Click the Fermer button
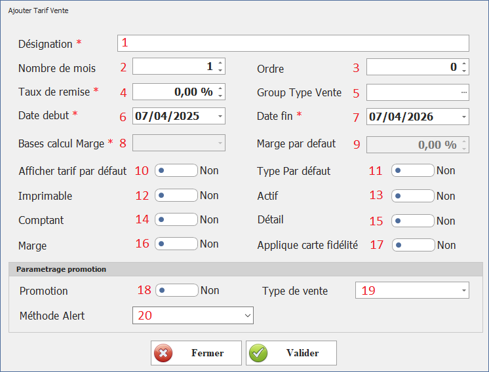 196,353
